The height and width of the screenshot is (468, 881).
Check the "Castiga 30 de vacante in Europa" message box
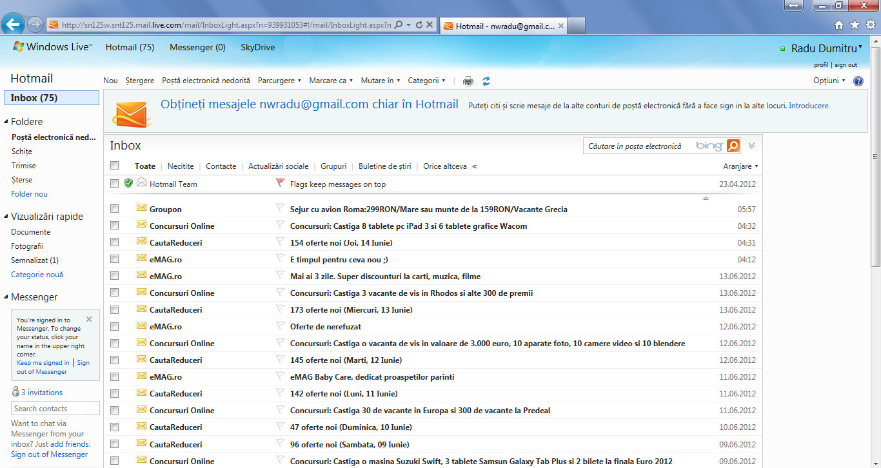pyautogui.click(x=115, y=410)
